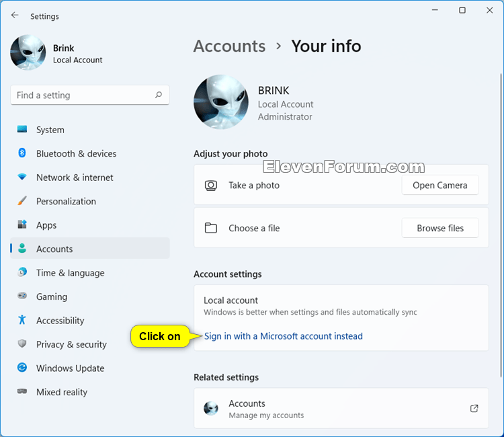Click the Accessibility figure icon
Viewport: 504px width, 437px height.
(22, 319)
